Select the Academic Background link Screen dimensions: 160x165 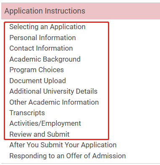[45, 59]
